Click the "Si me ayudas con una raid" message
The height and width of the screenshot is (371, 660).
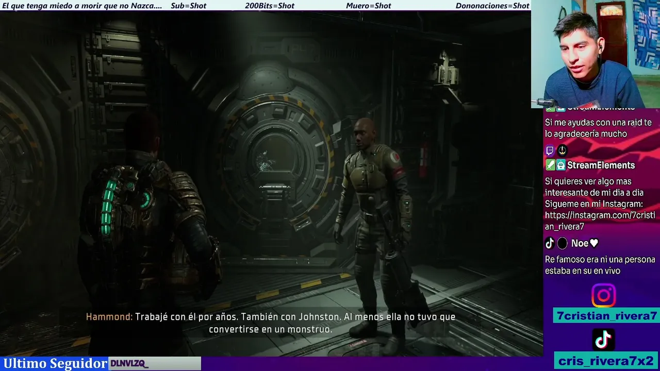598,128
